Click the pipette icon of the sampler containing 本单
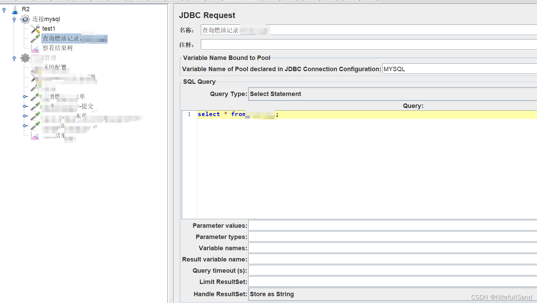Screen dimensions: 537x303 coord(35,116)
